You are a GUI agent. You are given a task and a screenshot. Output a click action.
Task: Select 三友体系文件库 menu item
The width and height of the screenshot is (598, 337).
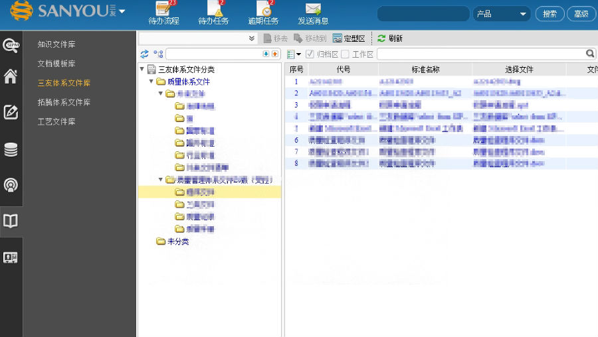pyautogui.click(x=64, y=83)
